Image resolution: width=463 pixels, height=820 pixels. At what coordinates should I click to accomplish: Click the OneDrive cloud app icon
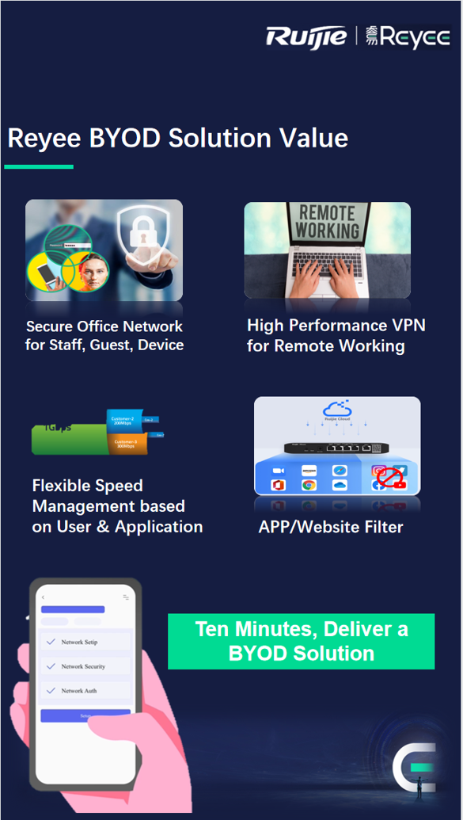pos(340,486)
